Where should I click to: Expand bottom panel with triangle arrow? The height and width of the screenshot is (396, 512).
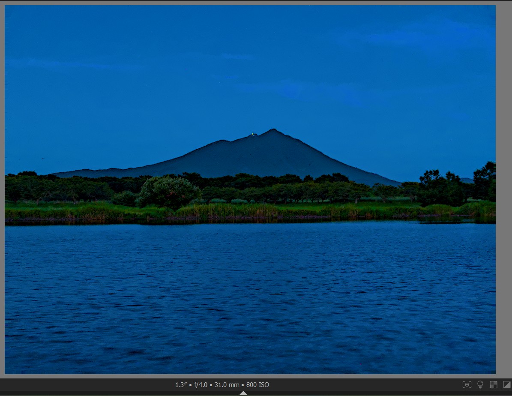point(243,393)
